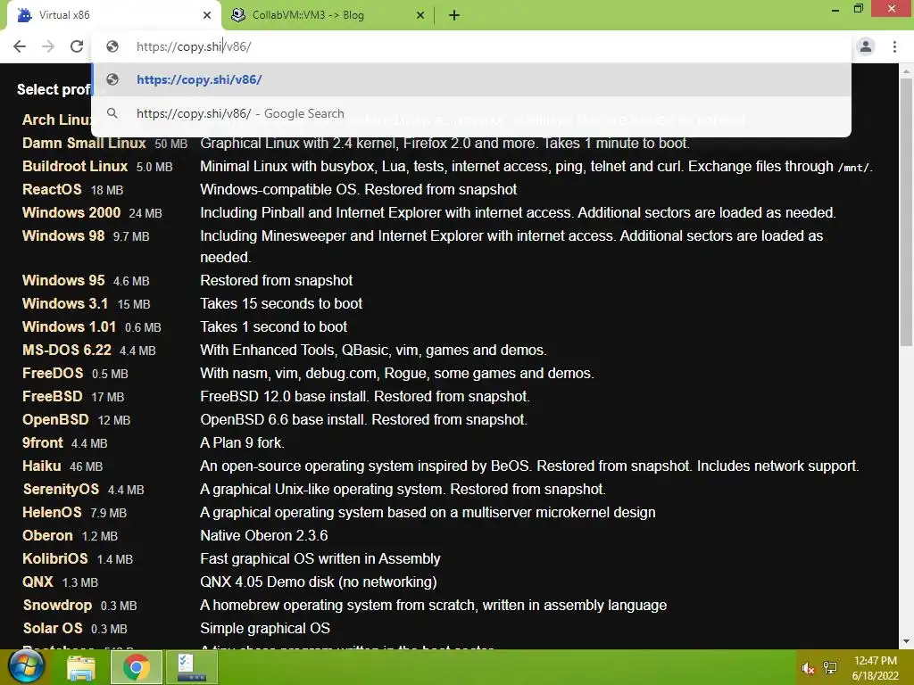This screenshot has height=685, width=914.
Task: Click the 'Takes 15 seconds to boot' text
Action: click(281, 303)
